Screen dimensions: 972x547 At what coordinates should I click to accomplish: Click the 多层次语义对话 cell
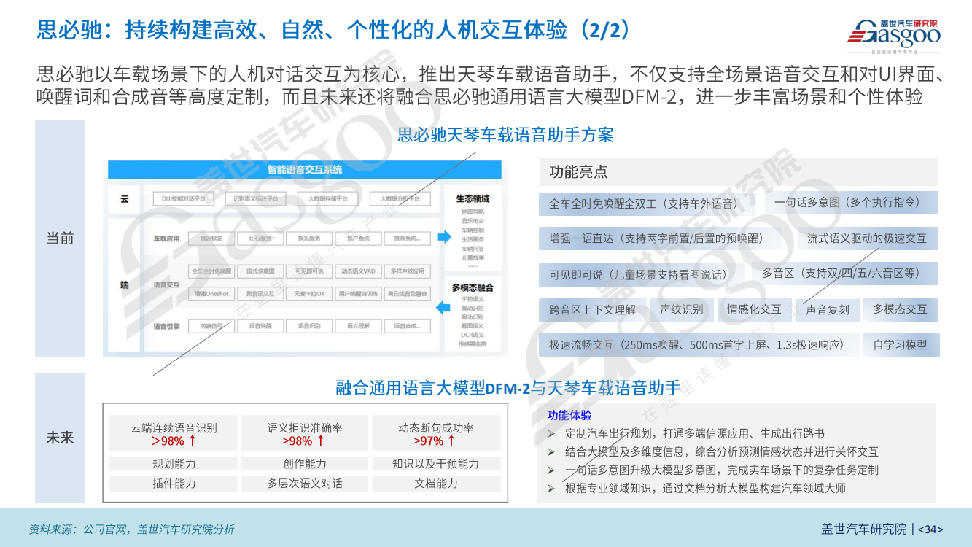click(x=305, y=484)
